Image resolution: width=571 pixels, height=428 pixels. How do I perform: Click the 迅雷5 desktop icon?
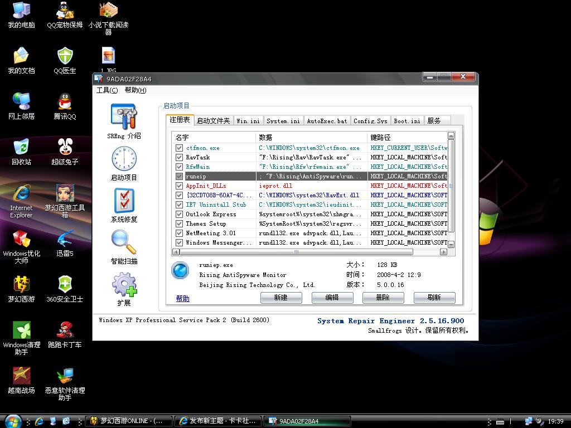65,240
